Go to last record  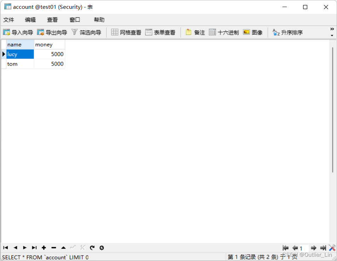pos(34,248)
